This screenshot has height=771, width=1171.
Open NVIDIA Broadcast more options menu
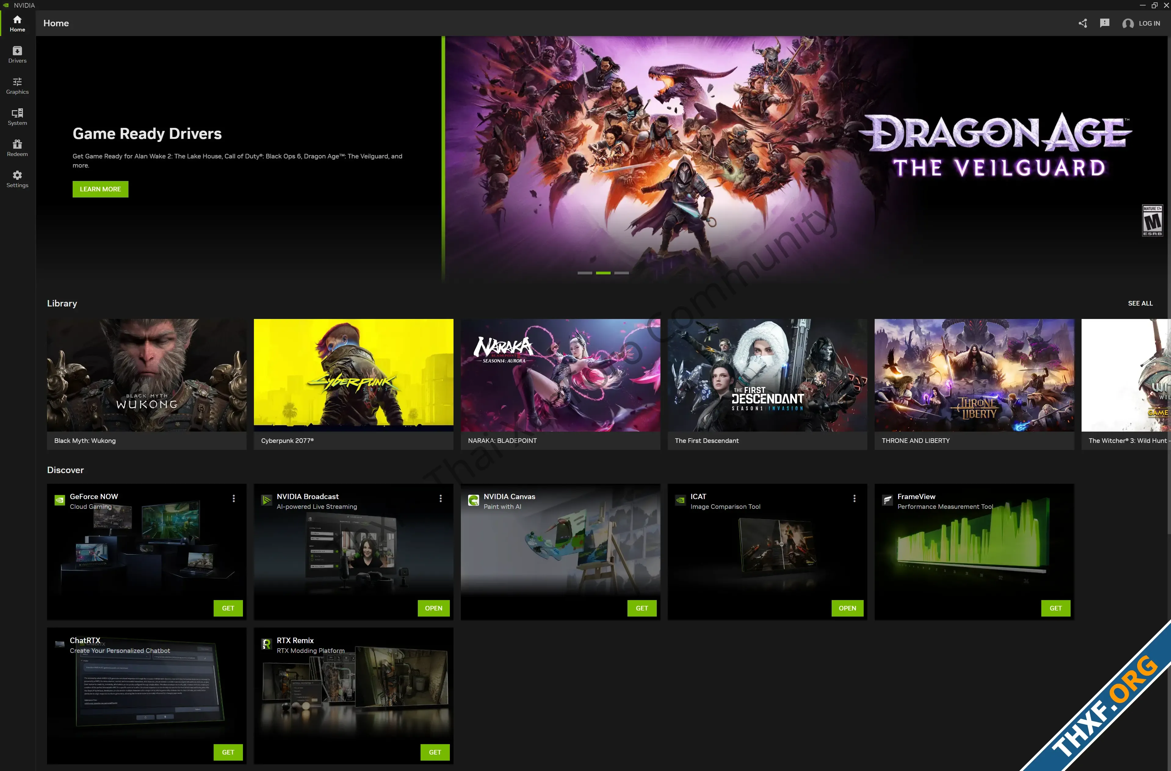tap(440, 498)
